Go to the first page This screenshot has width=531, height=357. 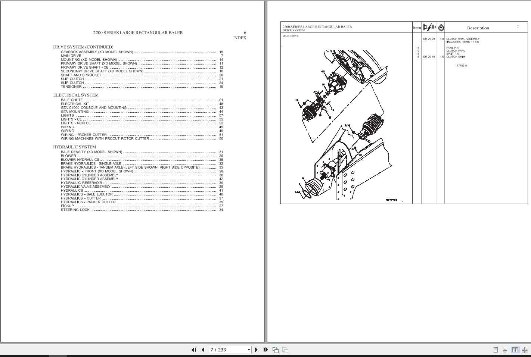194,350
